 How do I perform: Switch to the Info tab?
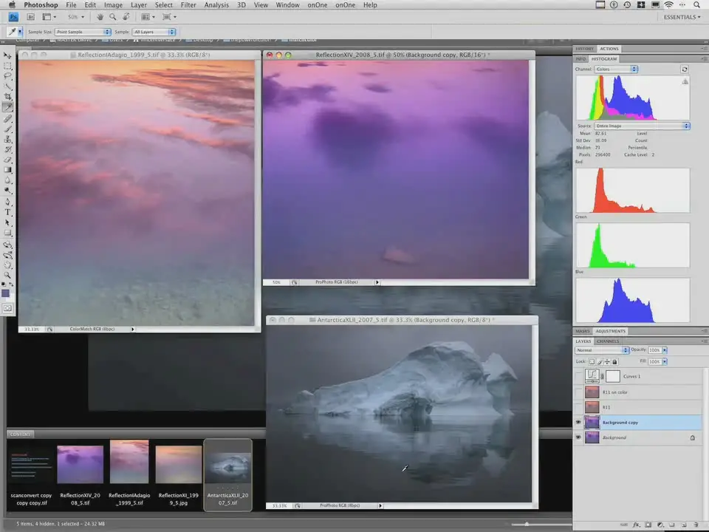tap(580, 59)
